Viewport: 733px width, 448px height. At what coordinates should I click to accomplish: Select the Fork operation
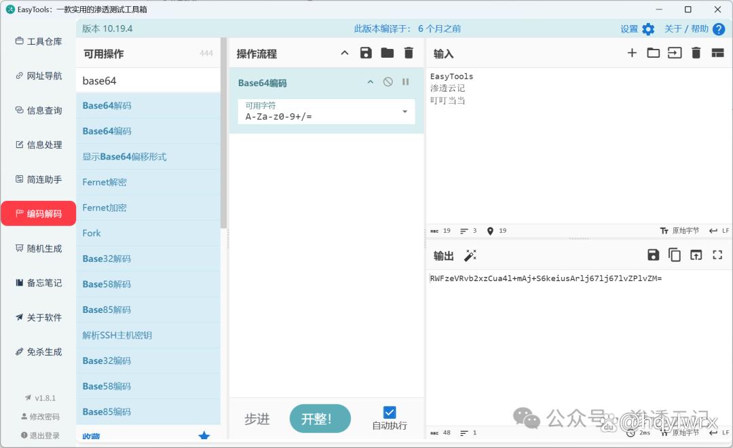coord(148,233)
